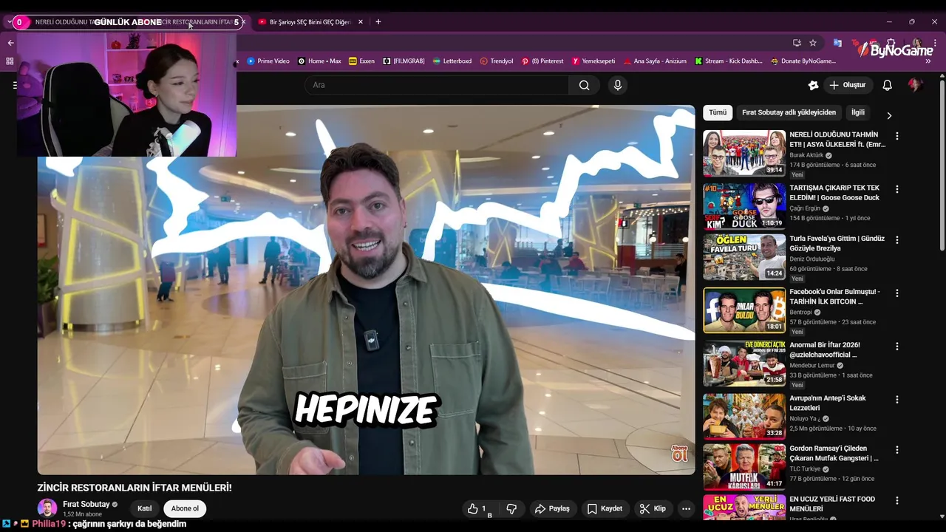Open Yemeksepeti bookmark
This screenshot has height=532, width=946.
point(593,61)
